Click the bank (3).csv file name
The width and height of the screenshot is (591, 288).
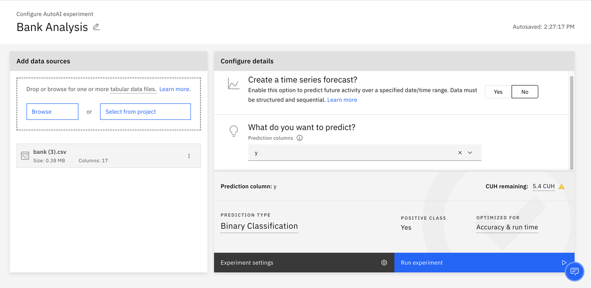(x=50, y=152)
